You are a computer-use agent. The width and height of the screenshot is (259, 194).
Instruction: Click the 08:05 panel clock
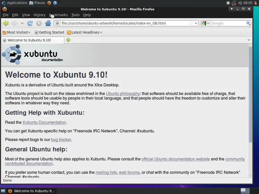248,3
